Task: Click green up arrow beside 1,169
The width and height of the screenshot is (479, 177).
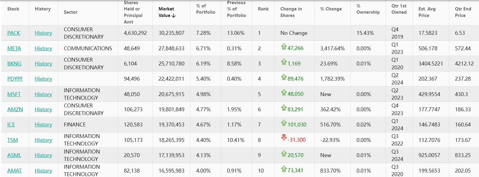Action: [x=284, y=62]
